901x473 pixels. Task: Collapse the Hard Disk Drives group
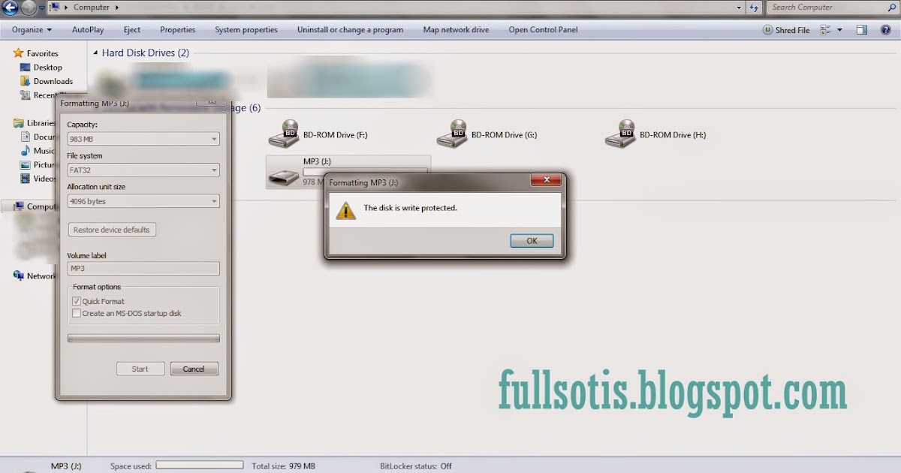(95, 53)
